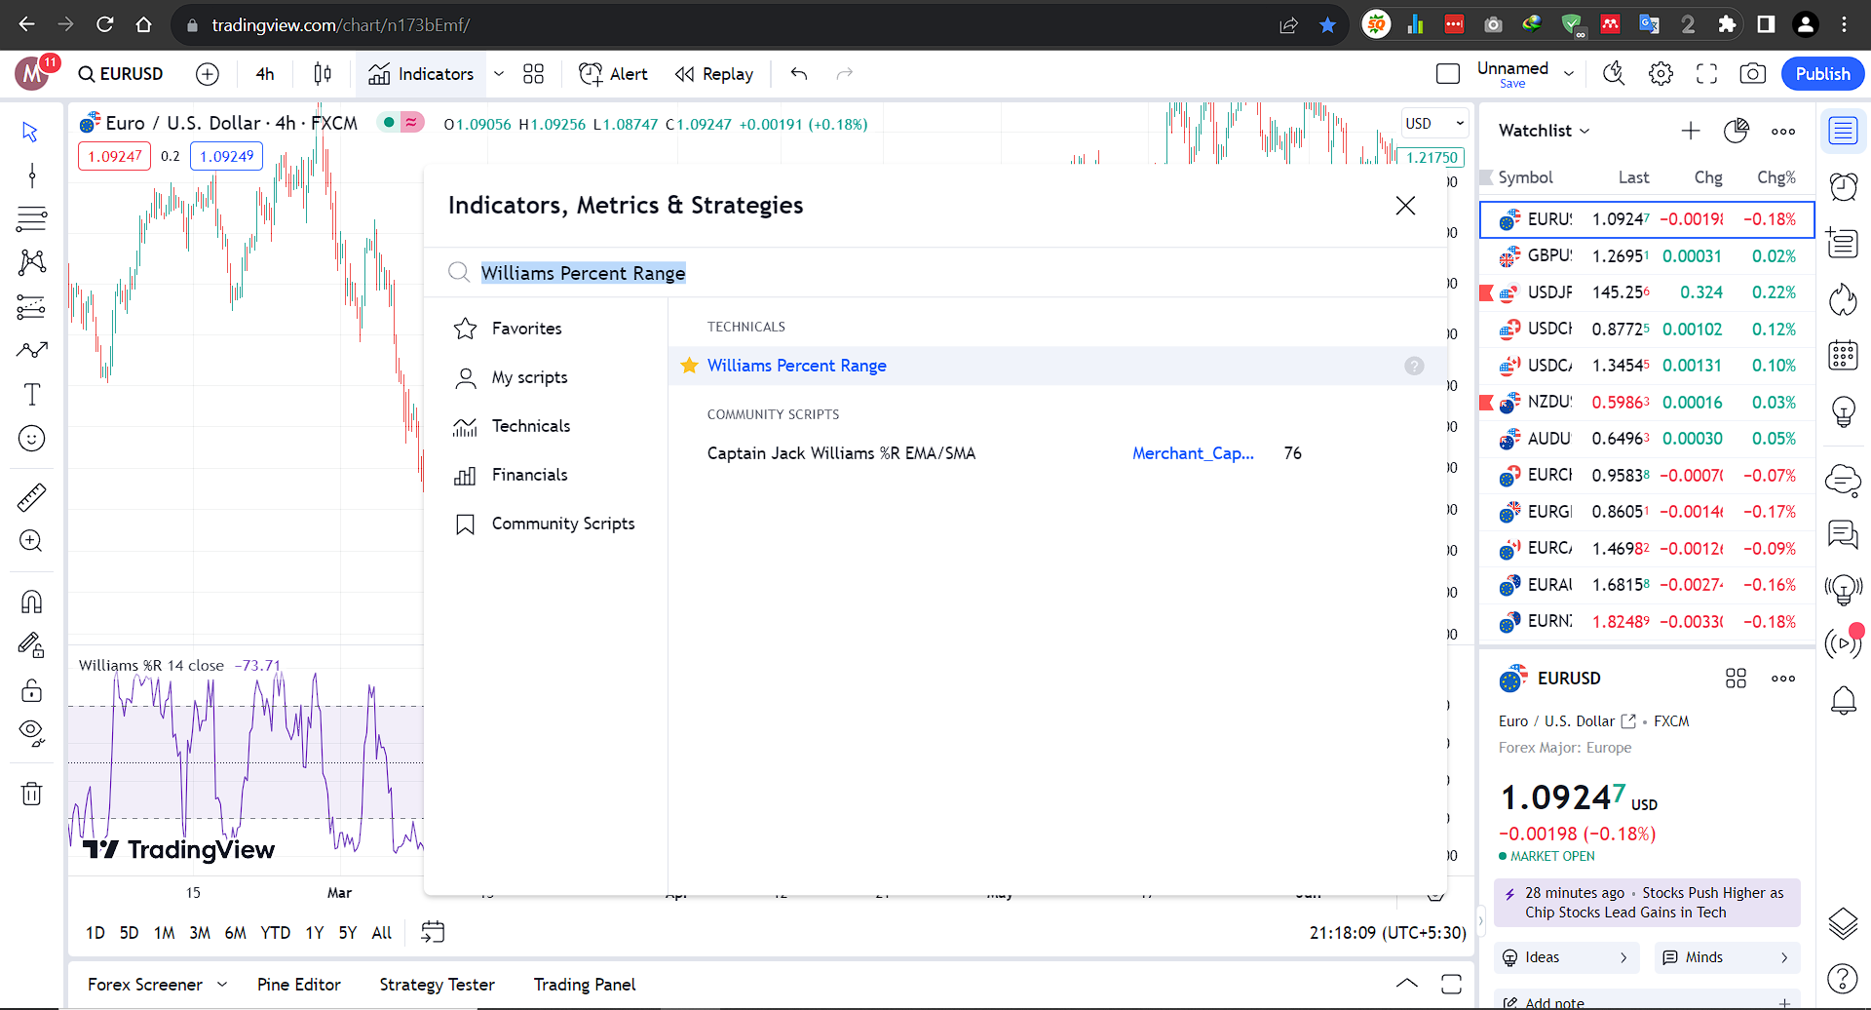Select the trend line drawing tool
The height and width of the screenshot is (1010, 1871).
[x=31, y=175]
